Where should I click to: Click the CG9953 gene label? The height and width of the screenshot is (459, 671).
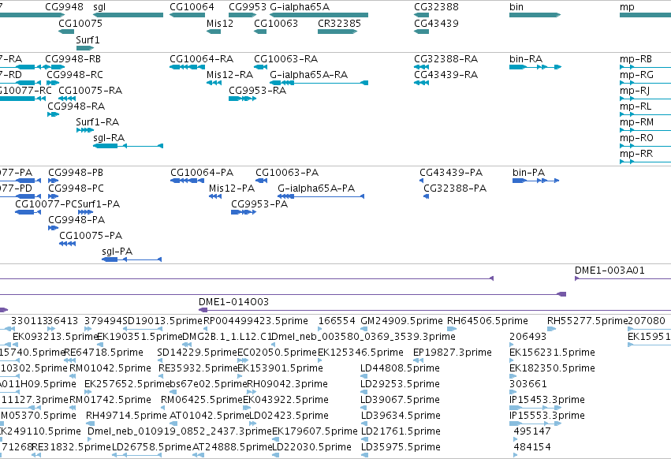coord(248,7)
